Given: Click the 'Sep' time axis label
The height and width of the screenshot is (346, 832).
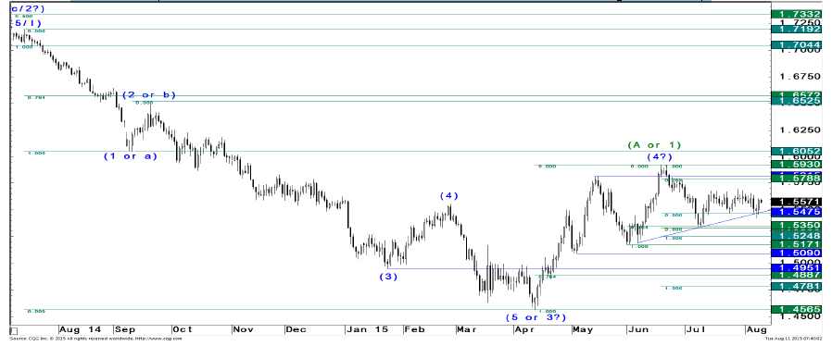Looking at the screenshot, I should [x=125, y=329].
